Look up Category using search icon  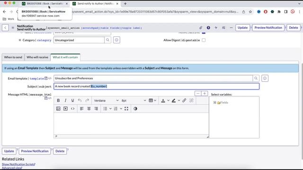107,40
